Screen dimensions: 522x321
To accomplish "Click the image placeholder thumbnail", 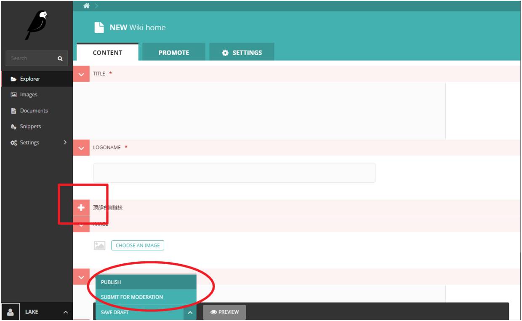I will pos(99,245).
